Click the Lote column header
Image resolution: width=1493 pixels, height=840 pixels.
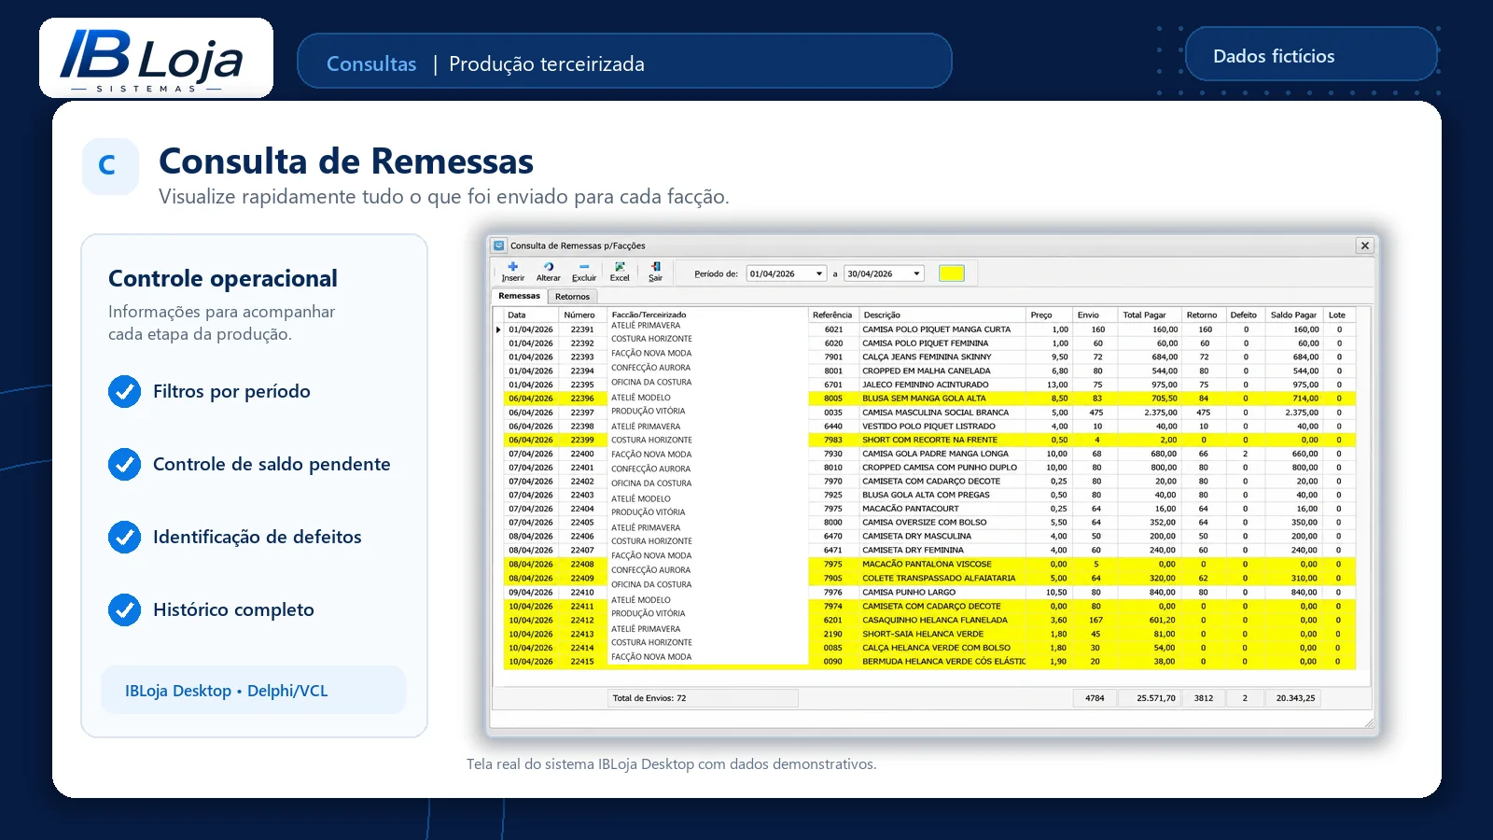[x=1338, y=315]
